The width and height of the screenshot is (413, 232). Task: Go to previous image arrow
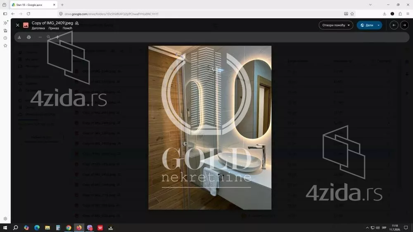point(394,25)
